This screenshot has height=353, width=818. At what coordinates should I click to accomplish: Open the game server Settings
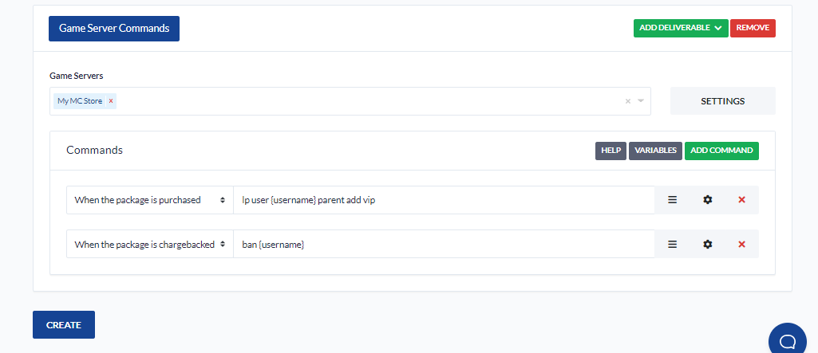(x=722, y=101)
